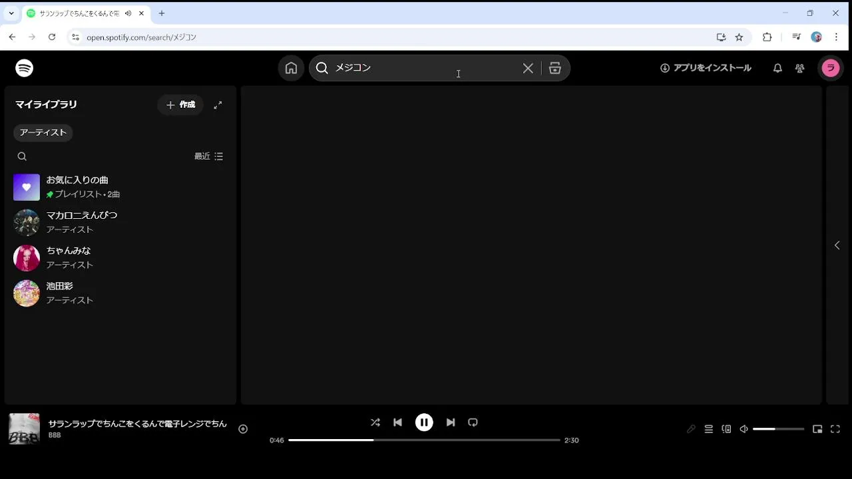
Task: Add current song to Liked Songs
Action: (243, 429)
